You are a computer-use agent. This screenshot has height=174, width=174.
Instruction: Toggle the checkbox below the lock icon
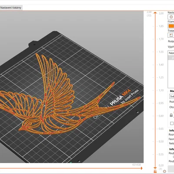click(x=172, y=123)
